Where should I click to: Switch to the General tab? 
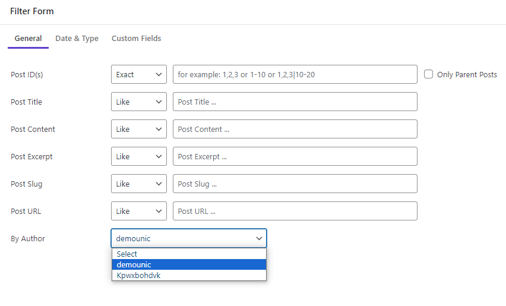28,39
